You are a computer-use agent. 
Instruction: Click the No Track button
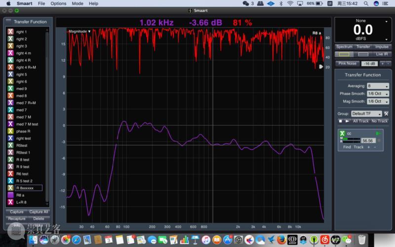[x=379, y=121]
